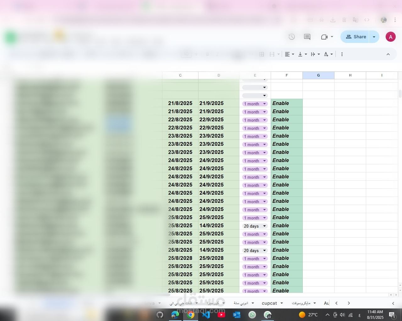Viewport: 402px width, 321px height.
Task: Click the scroll-down arrow of the vertical scrollbar
Action: [x=400, y=290]
